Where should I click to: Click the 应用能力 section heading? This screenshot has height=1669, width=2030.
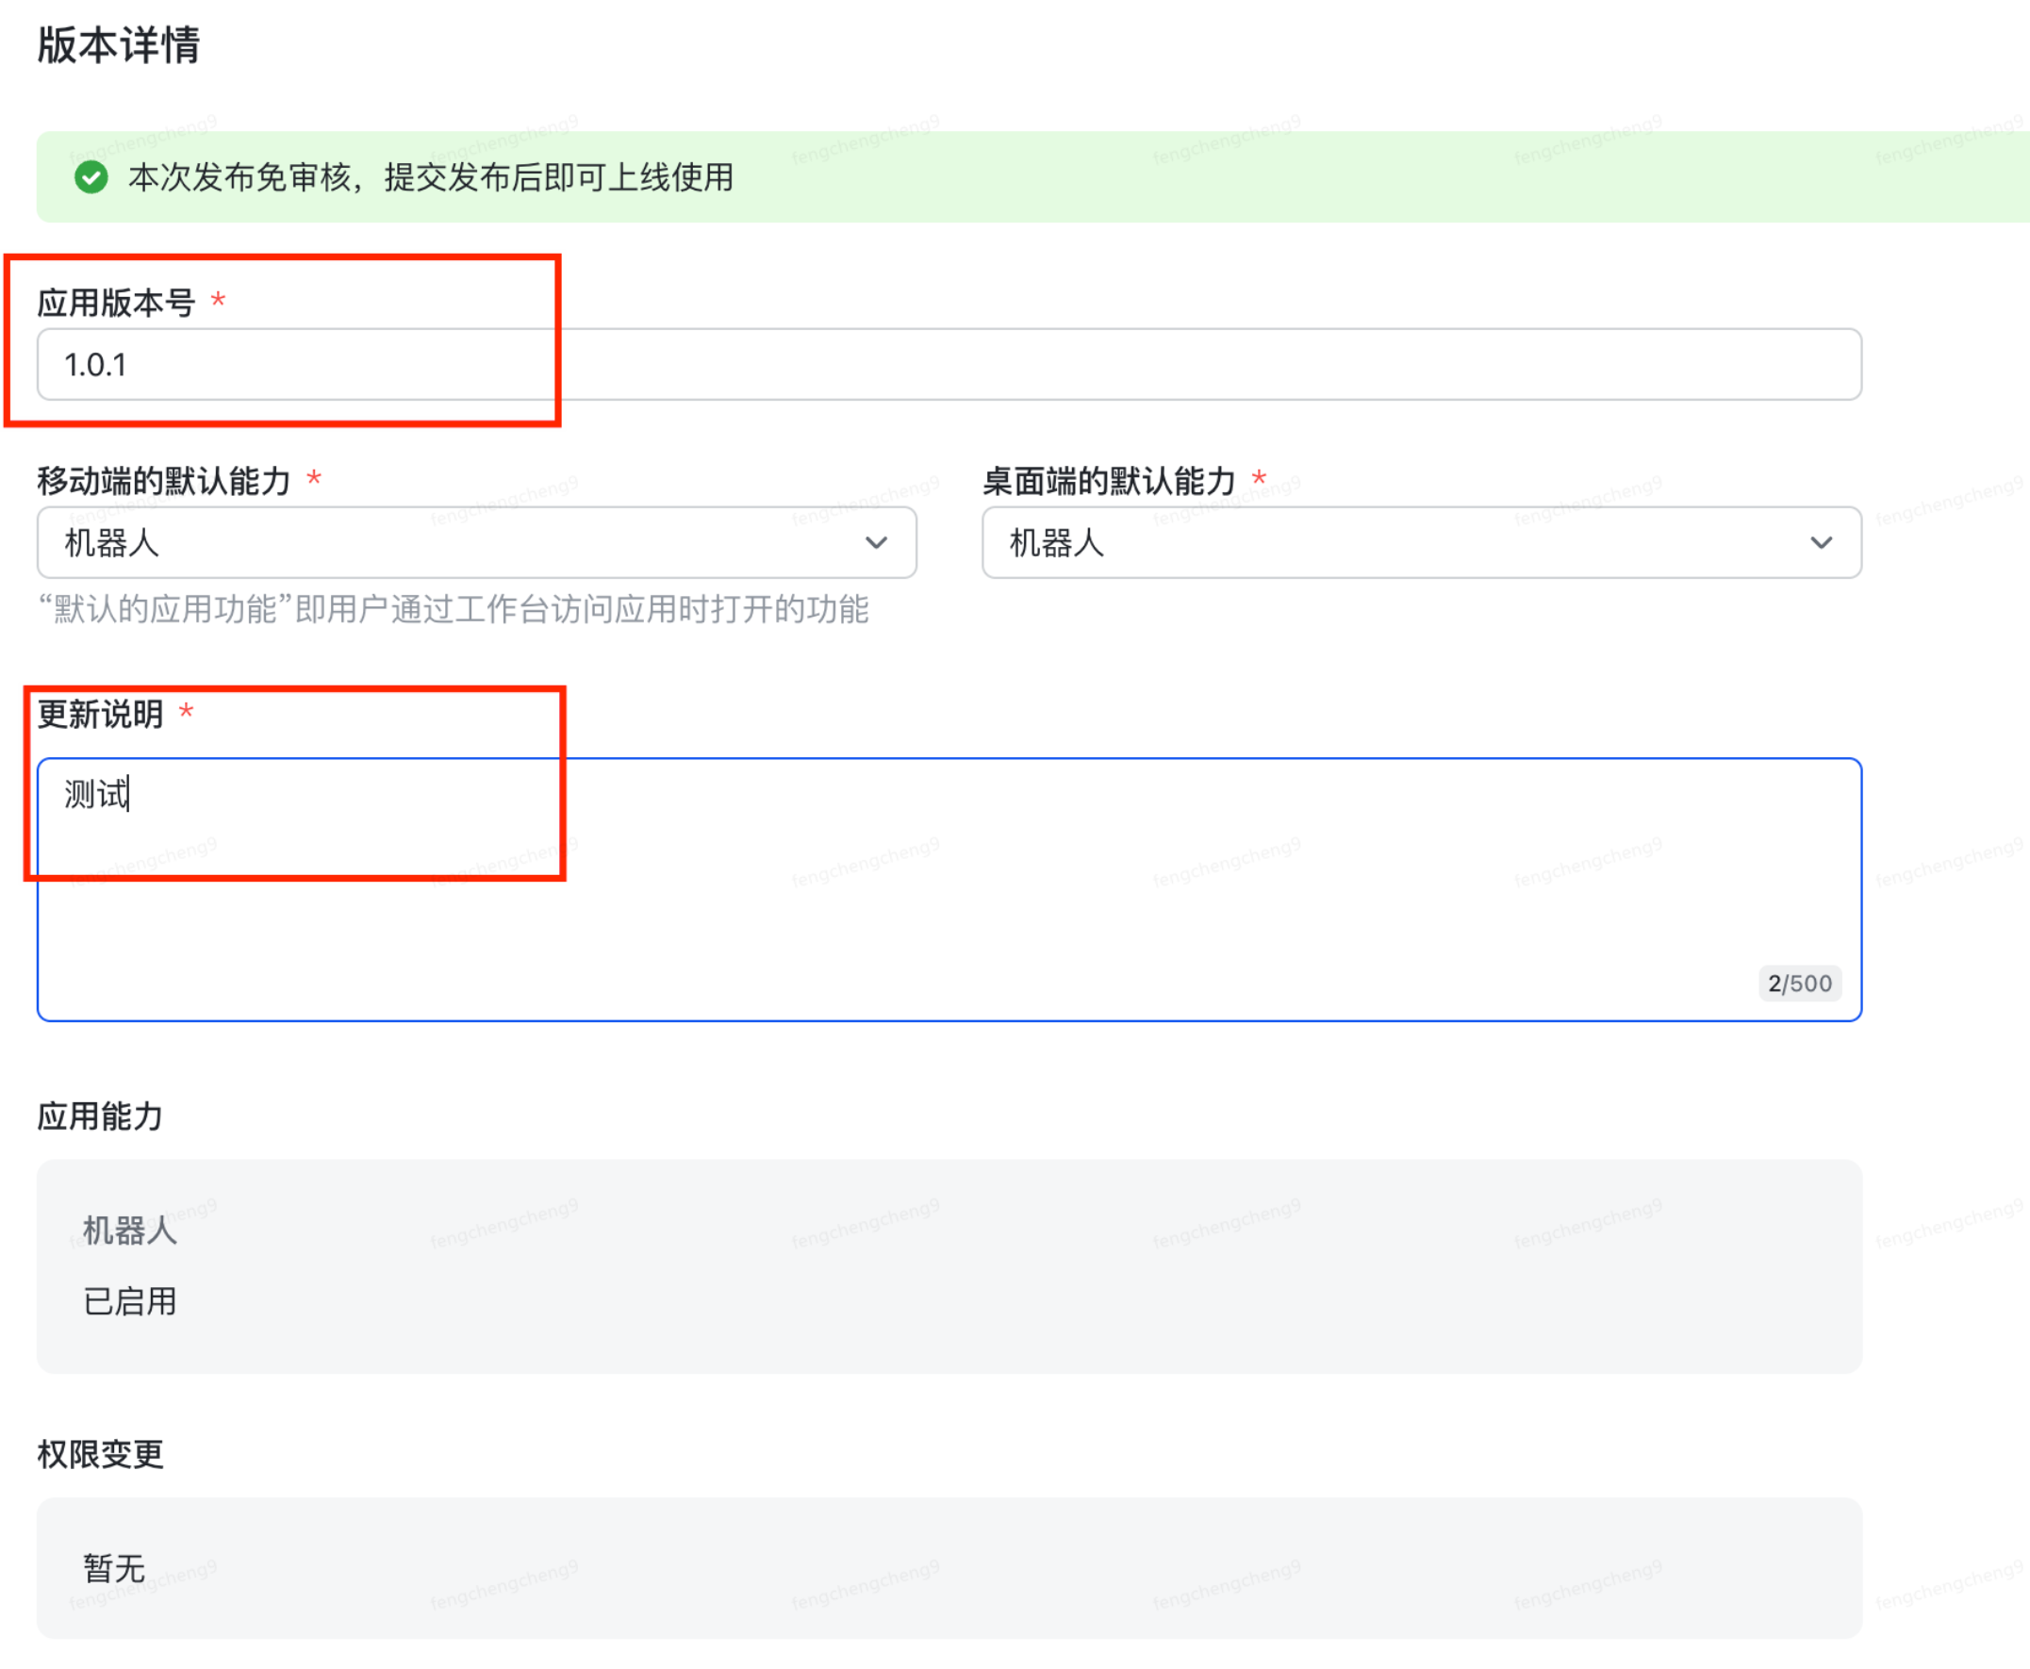100,1116
